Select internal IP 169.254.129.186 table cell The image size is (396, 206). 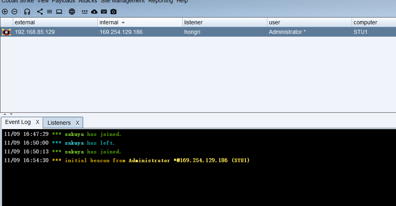(x=140, y=32)
